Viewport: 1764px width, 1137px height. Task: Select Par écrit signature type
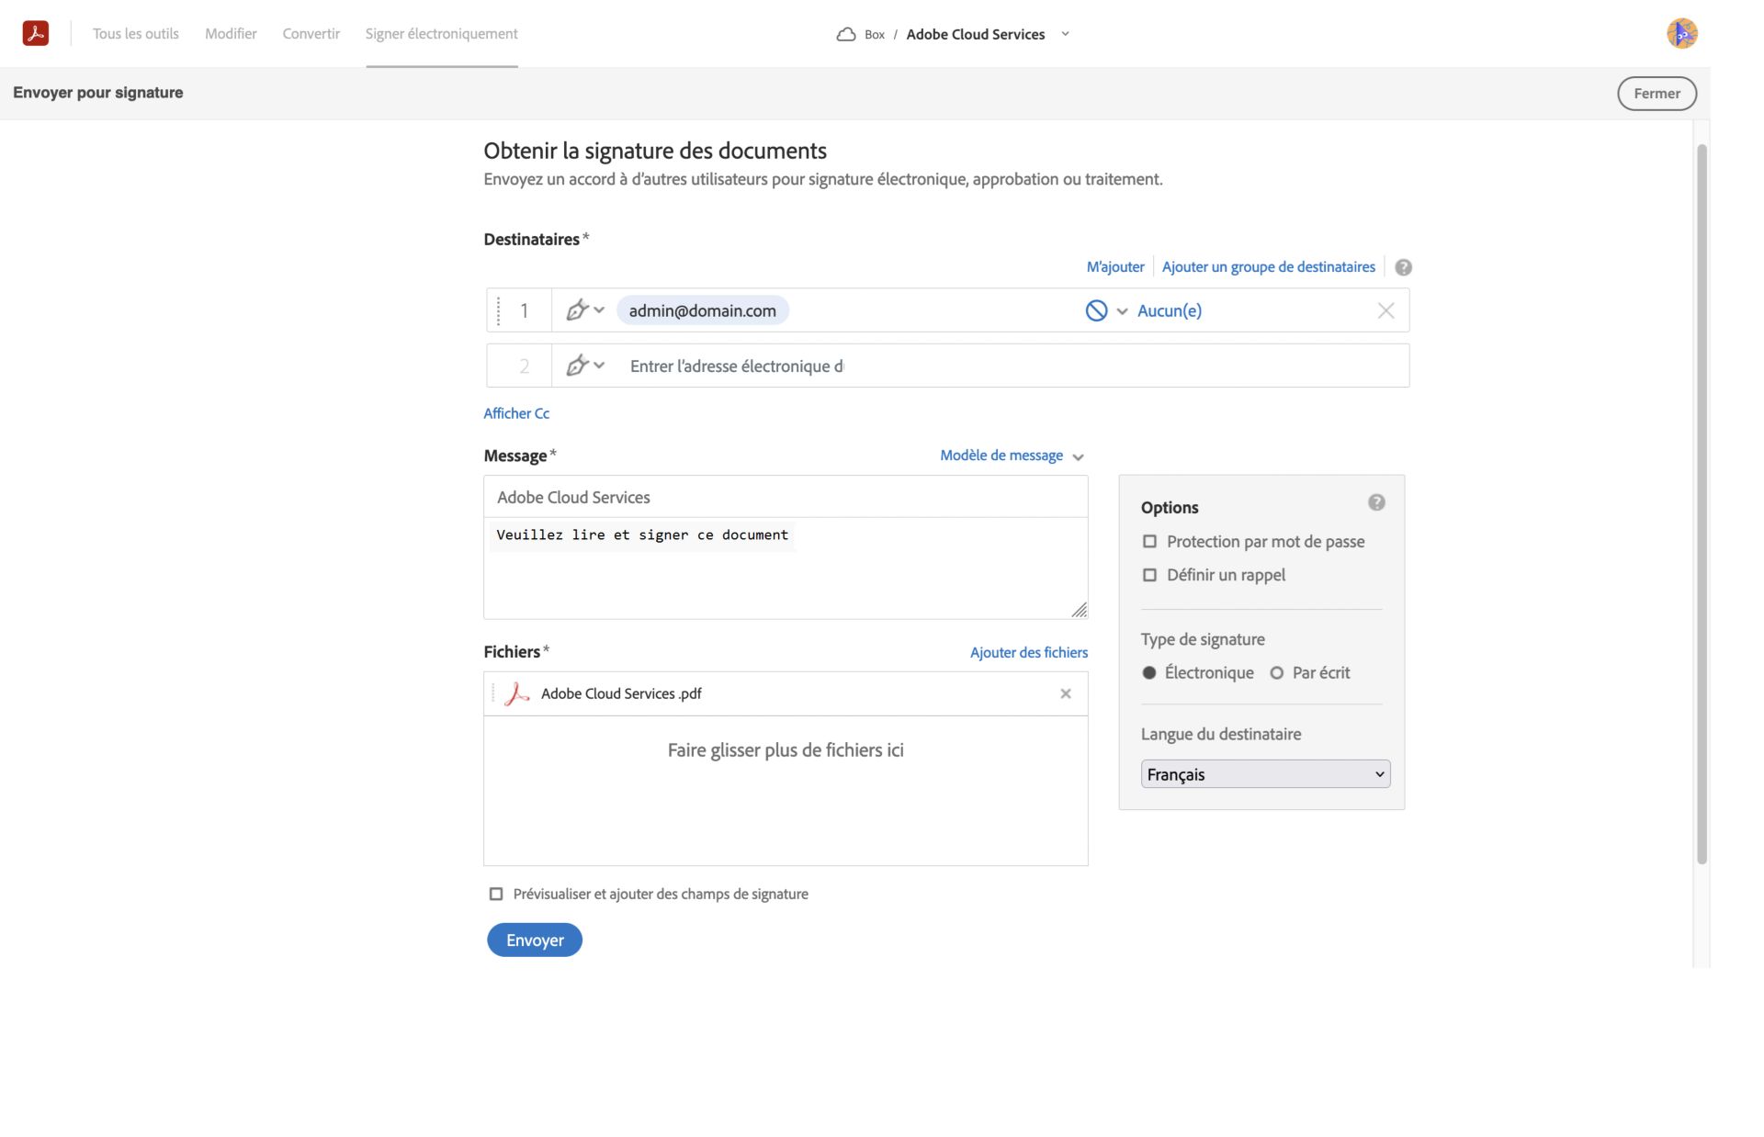(x=1276, y=672)
